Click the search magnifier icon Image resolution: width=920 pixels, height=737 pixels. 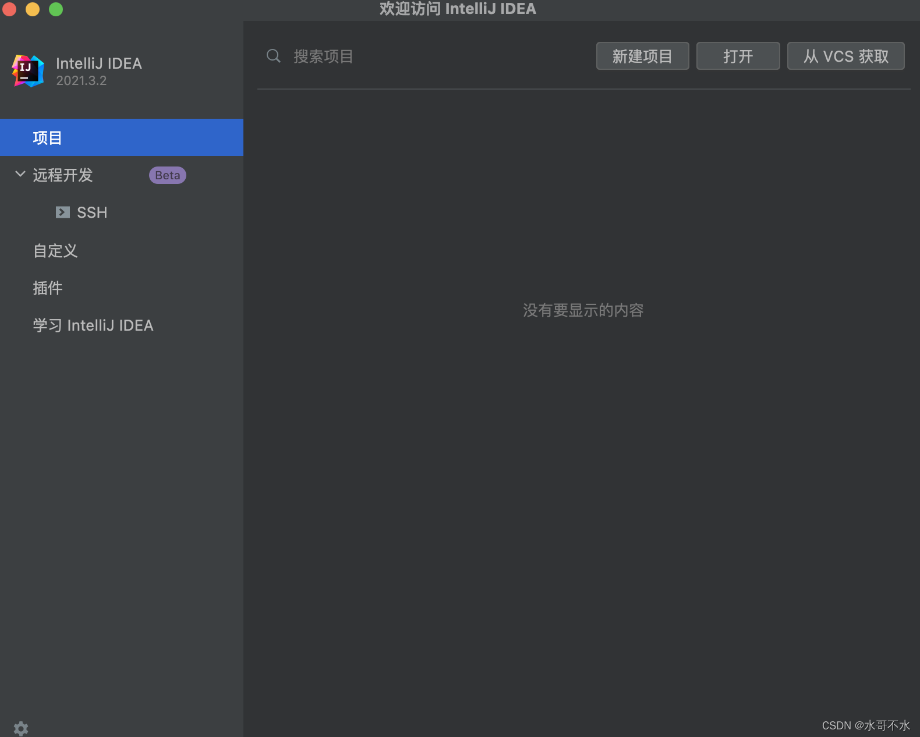click(x=274, y=56)
